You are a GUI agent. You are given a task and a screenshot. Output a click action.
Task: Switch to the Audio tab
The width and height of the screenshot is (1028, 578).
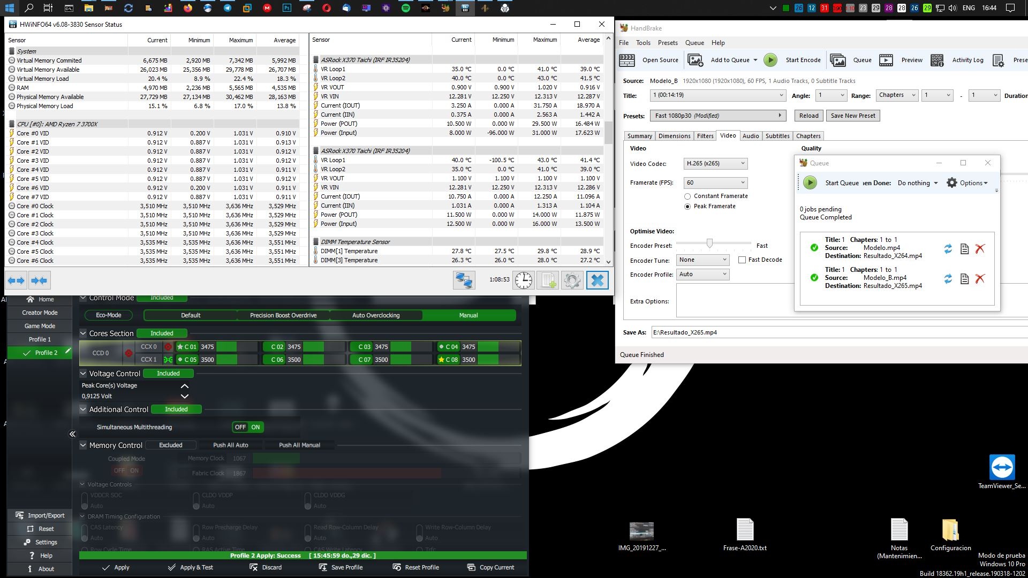[x=750, y=136]
